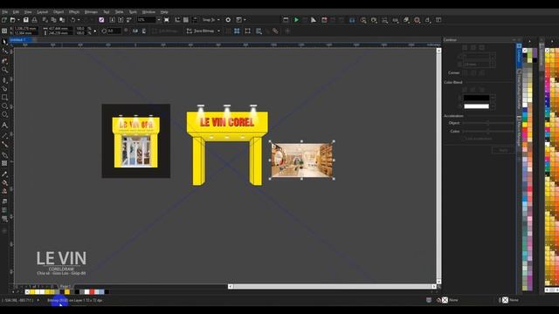Click the Import icon
Screen dimensions: 559x314
[112, 20]
